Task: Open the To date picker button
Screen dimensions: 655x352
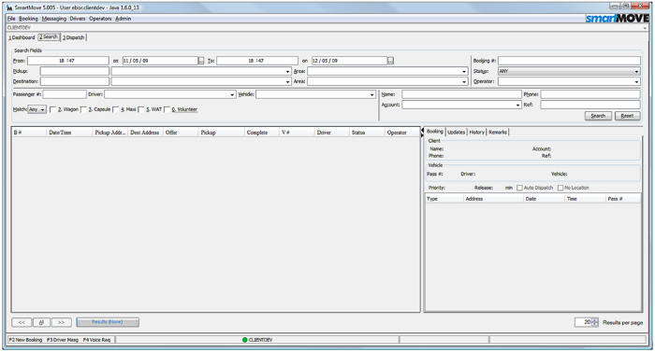Action: [390, 61]
